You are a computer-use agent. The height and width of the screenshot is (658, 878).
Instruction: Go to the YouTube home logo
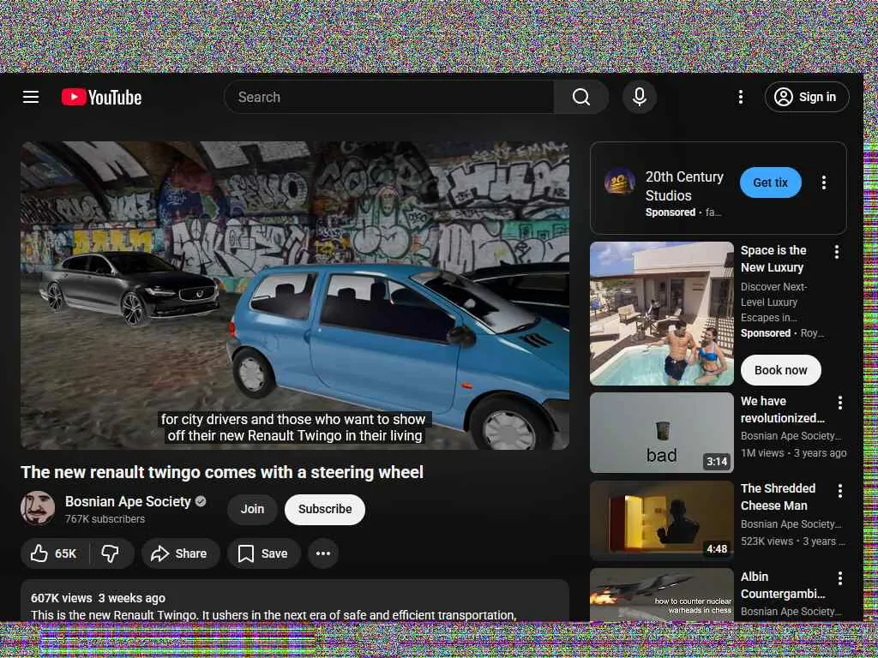101,97
